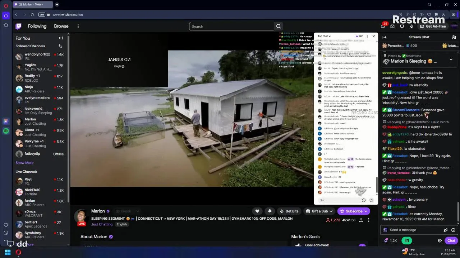Collapse the For You sidebar arrow
Screen dimensions: 460x258
click(x=61, y=38)
